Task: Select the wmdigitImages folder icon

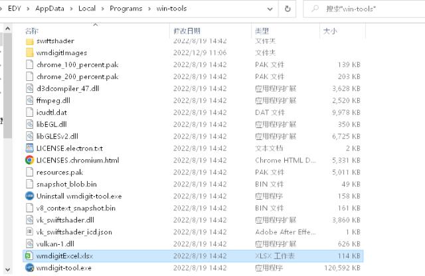Action: click(29, 53)
